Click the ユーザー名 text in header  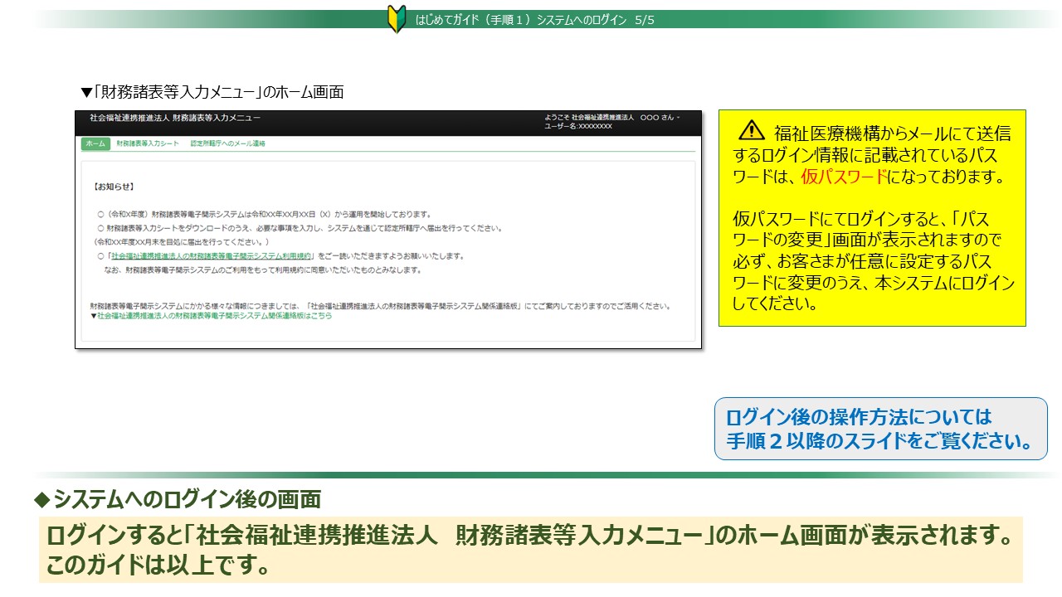tap(578, 127)
